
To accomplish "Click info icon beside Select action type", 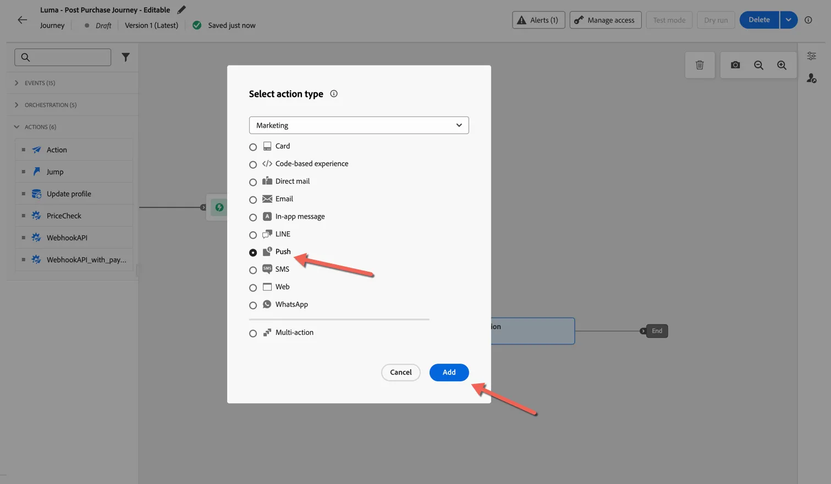I will (x=334, y=94).
